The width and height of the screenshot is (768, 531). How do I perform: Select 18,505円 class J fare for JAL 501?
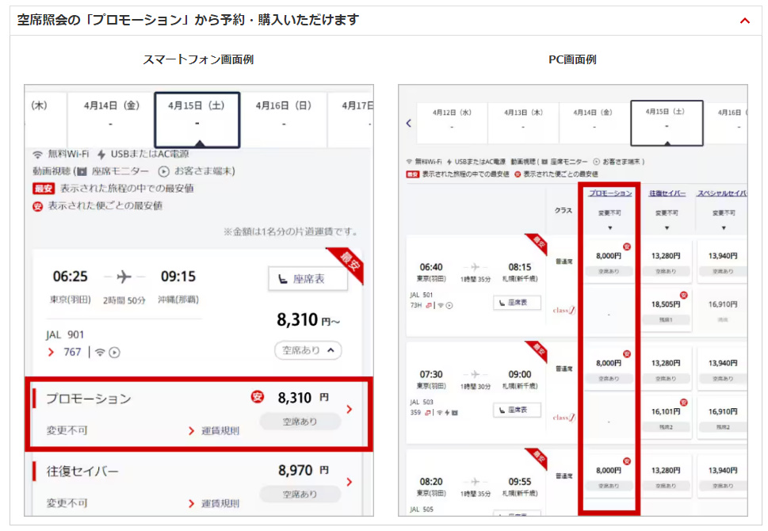tap(667, 310)
